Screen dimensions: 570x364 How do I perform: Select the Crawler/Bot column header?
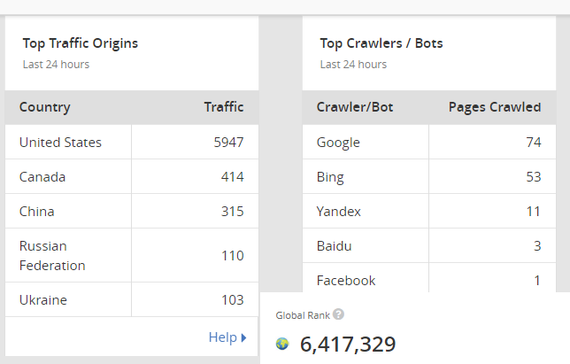[355, 107]
